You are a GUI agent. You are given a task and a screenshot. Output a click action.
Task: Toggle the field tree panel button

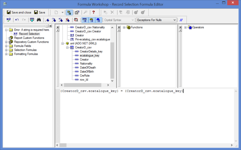[84, 20]
